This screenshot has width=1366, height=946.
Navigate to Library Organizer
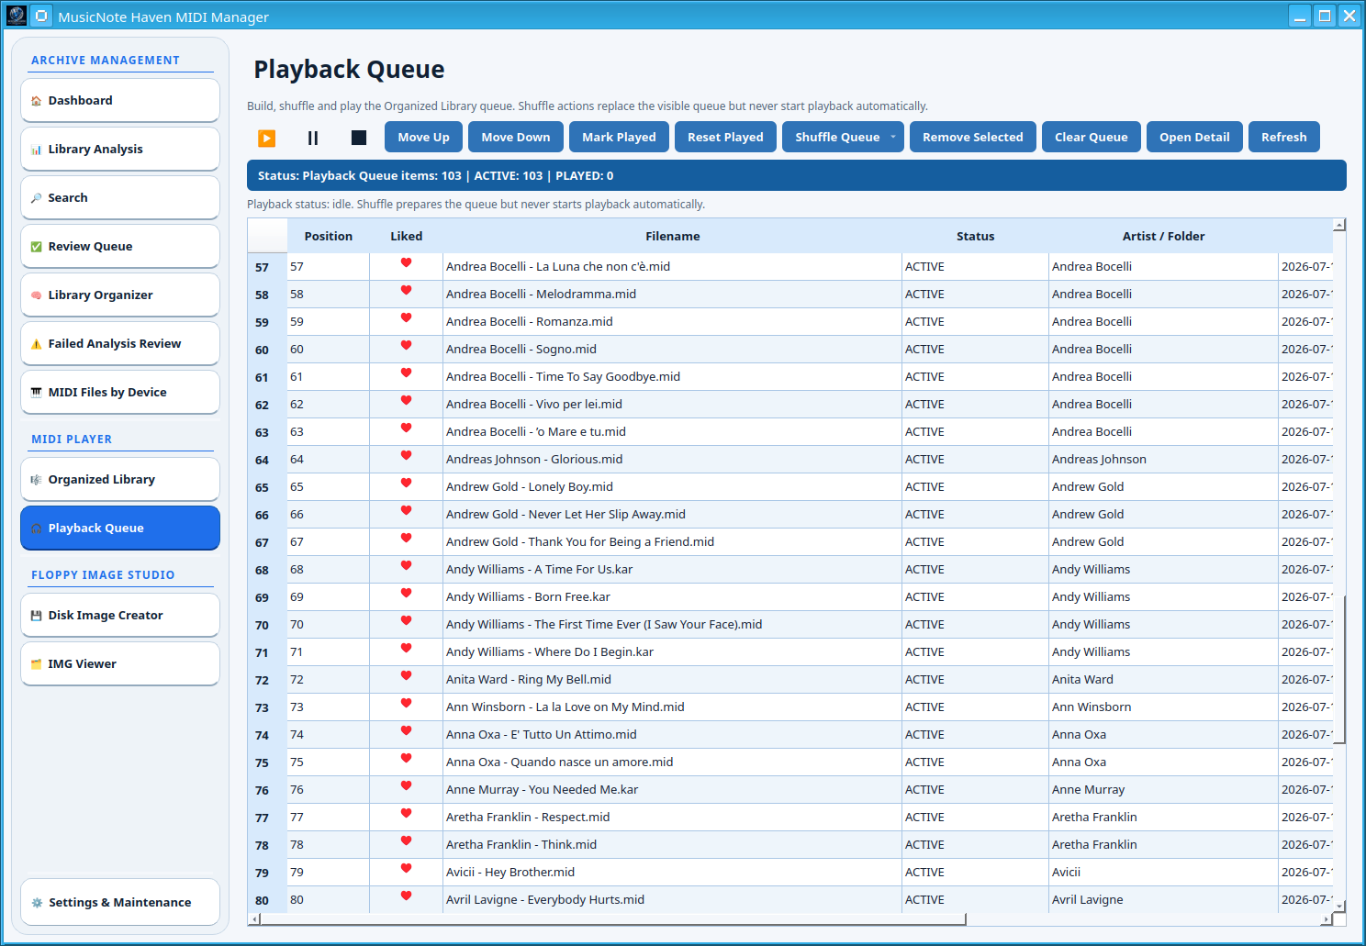(x=120, y=295)
